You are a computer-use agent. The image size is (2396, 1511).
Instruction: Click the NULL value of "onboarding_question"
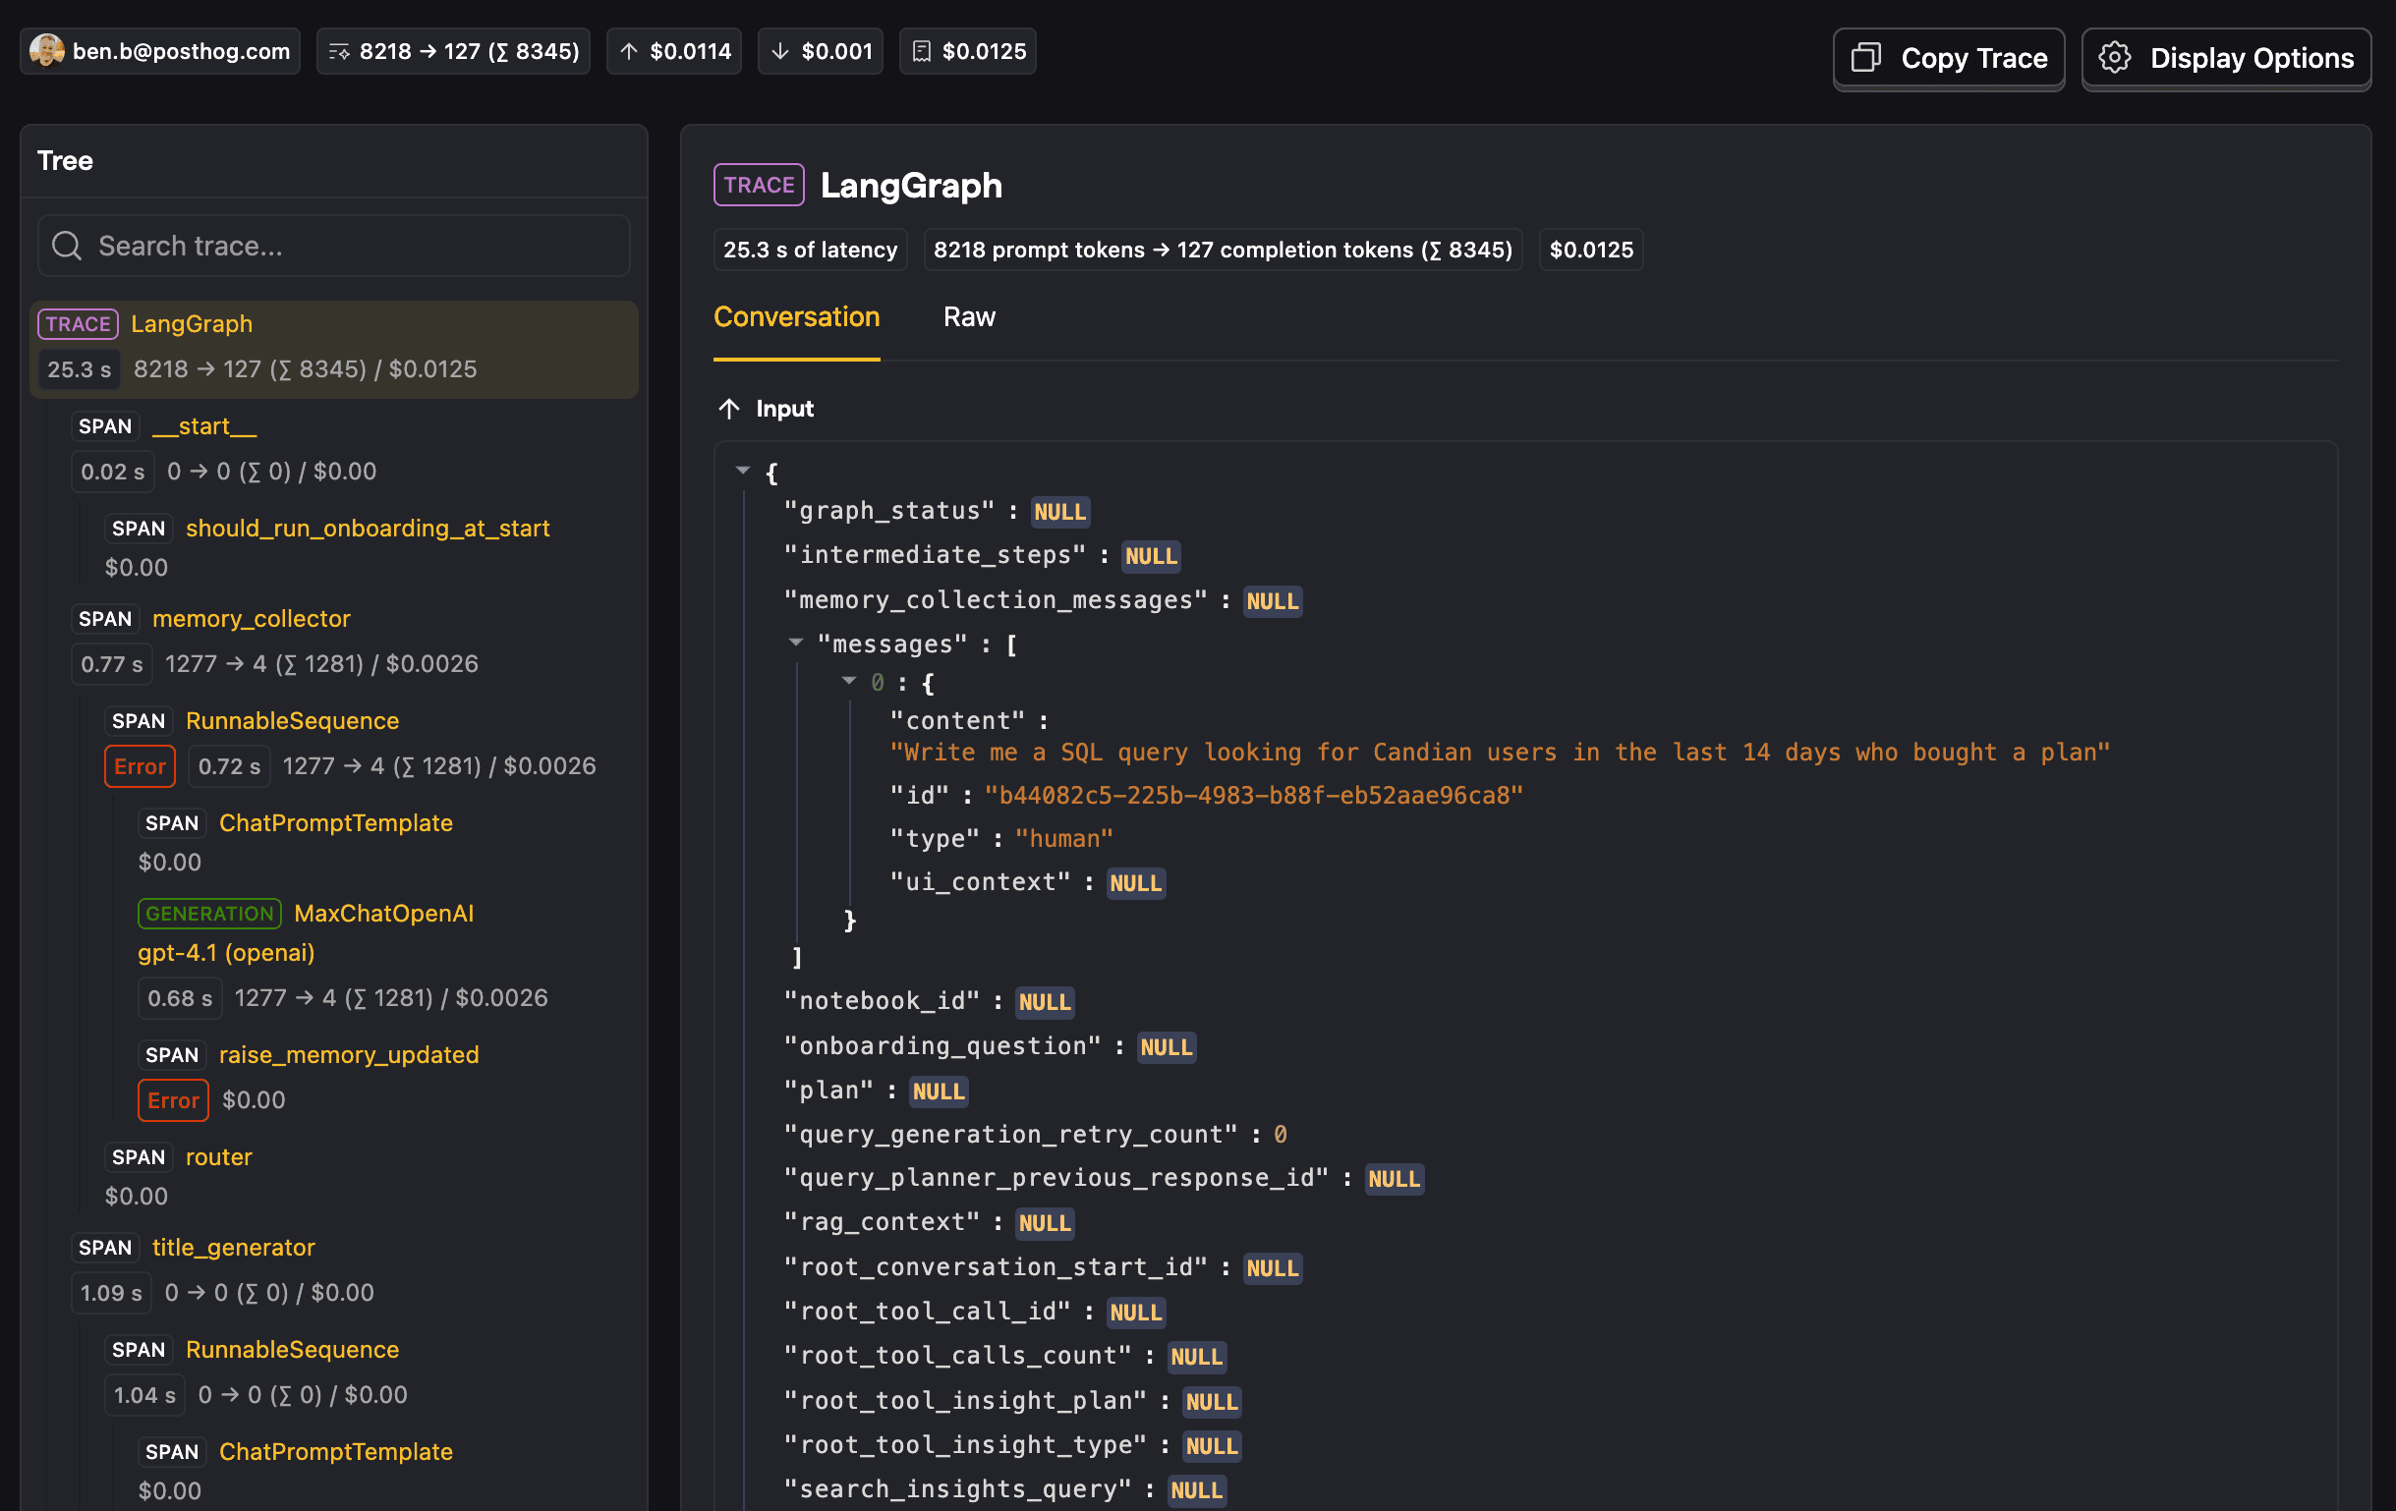pyautogui.click(x=1167, y=1046)
